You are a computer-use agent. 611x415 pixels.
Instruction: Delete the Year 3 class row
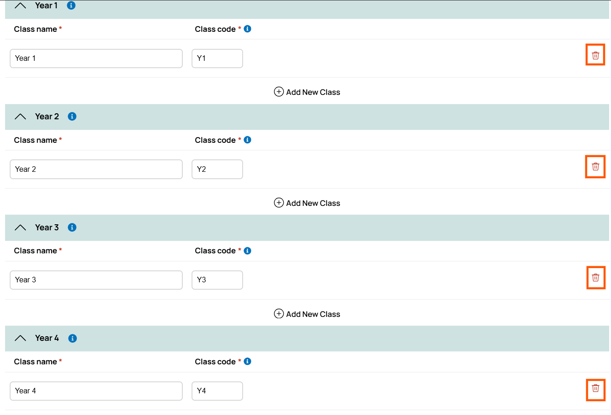coord(596,278)
